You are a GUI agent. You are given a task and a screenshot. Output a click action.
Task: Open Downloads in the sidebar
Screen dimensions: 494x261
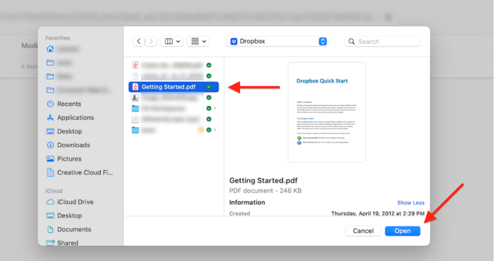coord(68,145)
